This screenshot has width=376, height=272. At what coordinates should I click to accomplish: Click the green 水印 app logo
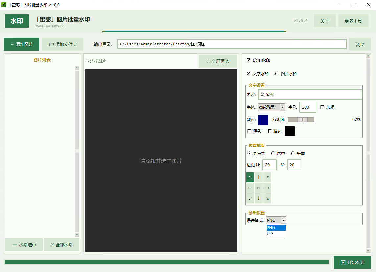[17, 21]
